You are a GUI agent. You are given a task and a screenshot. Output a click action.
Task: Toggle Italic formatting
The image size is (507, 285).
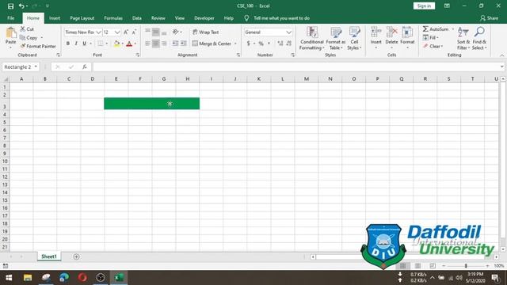coord(76,44)
